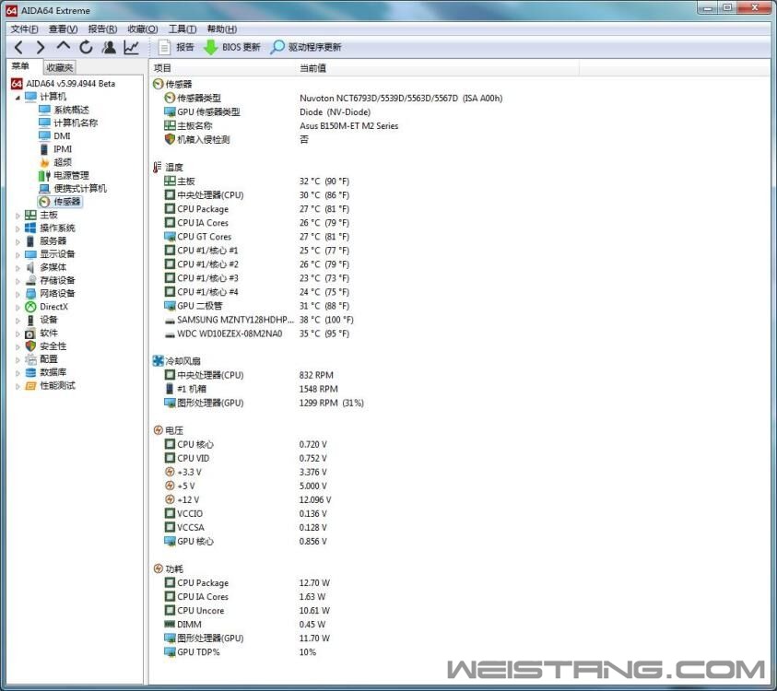The width and height of the screenshot is (777, 691).
Task: Switch to the 收藏夹 tab
Action: (x=60, y=67)
